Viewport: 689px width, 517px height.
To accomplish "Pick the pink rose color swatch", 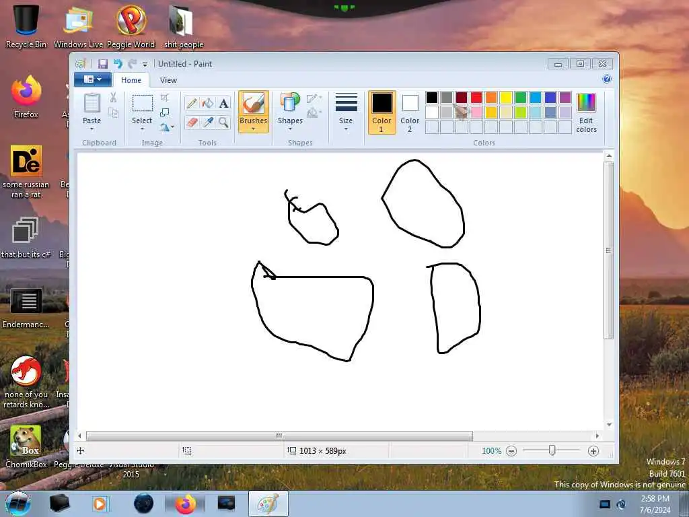I will click(x=476, y=112).
